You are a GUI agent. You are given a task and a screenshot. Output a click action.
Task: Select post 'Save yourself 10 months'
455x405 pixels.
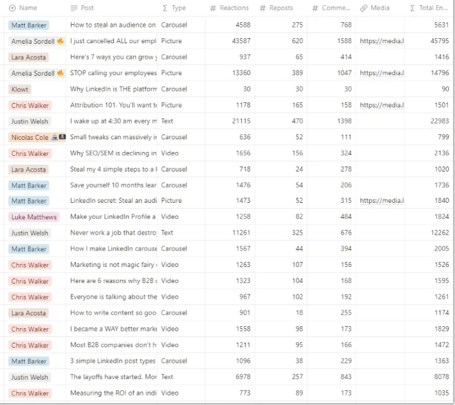[x=113, y=185]
